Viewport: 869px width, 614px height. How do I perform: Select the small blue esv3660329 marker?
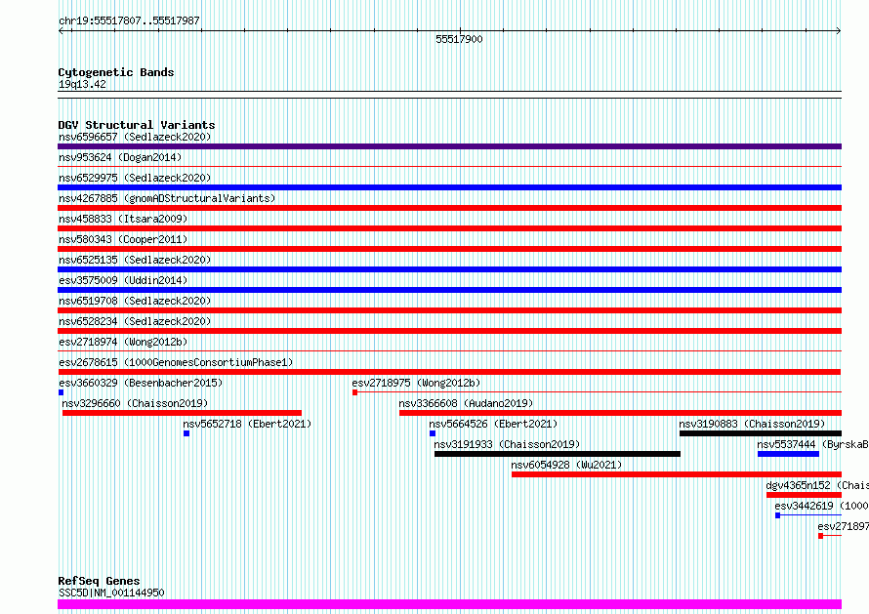(61, 392)
